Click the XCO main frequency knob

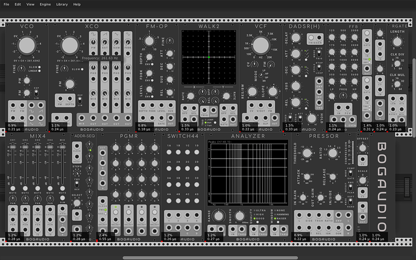[x=70, y=45]
